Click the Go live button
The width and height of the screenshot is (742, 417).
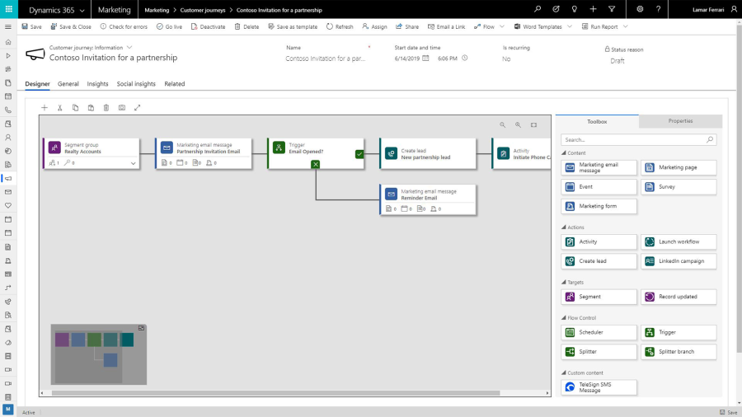point(169,26)
